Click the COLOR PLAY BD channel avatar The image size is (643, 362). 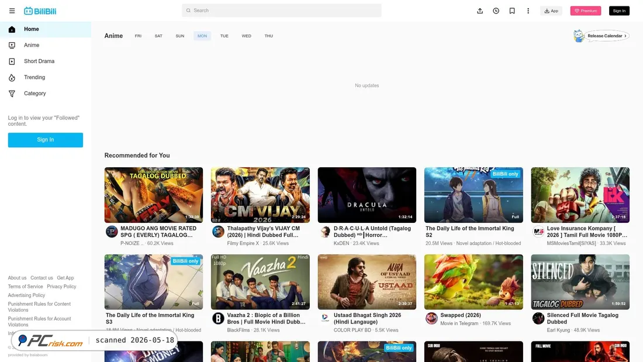pyautogui.click(x=325, y=319)
